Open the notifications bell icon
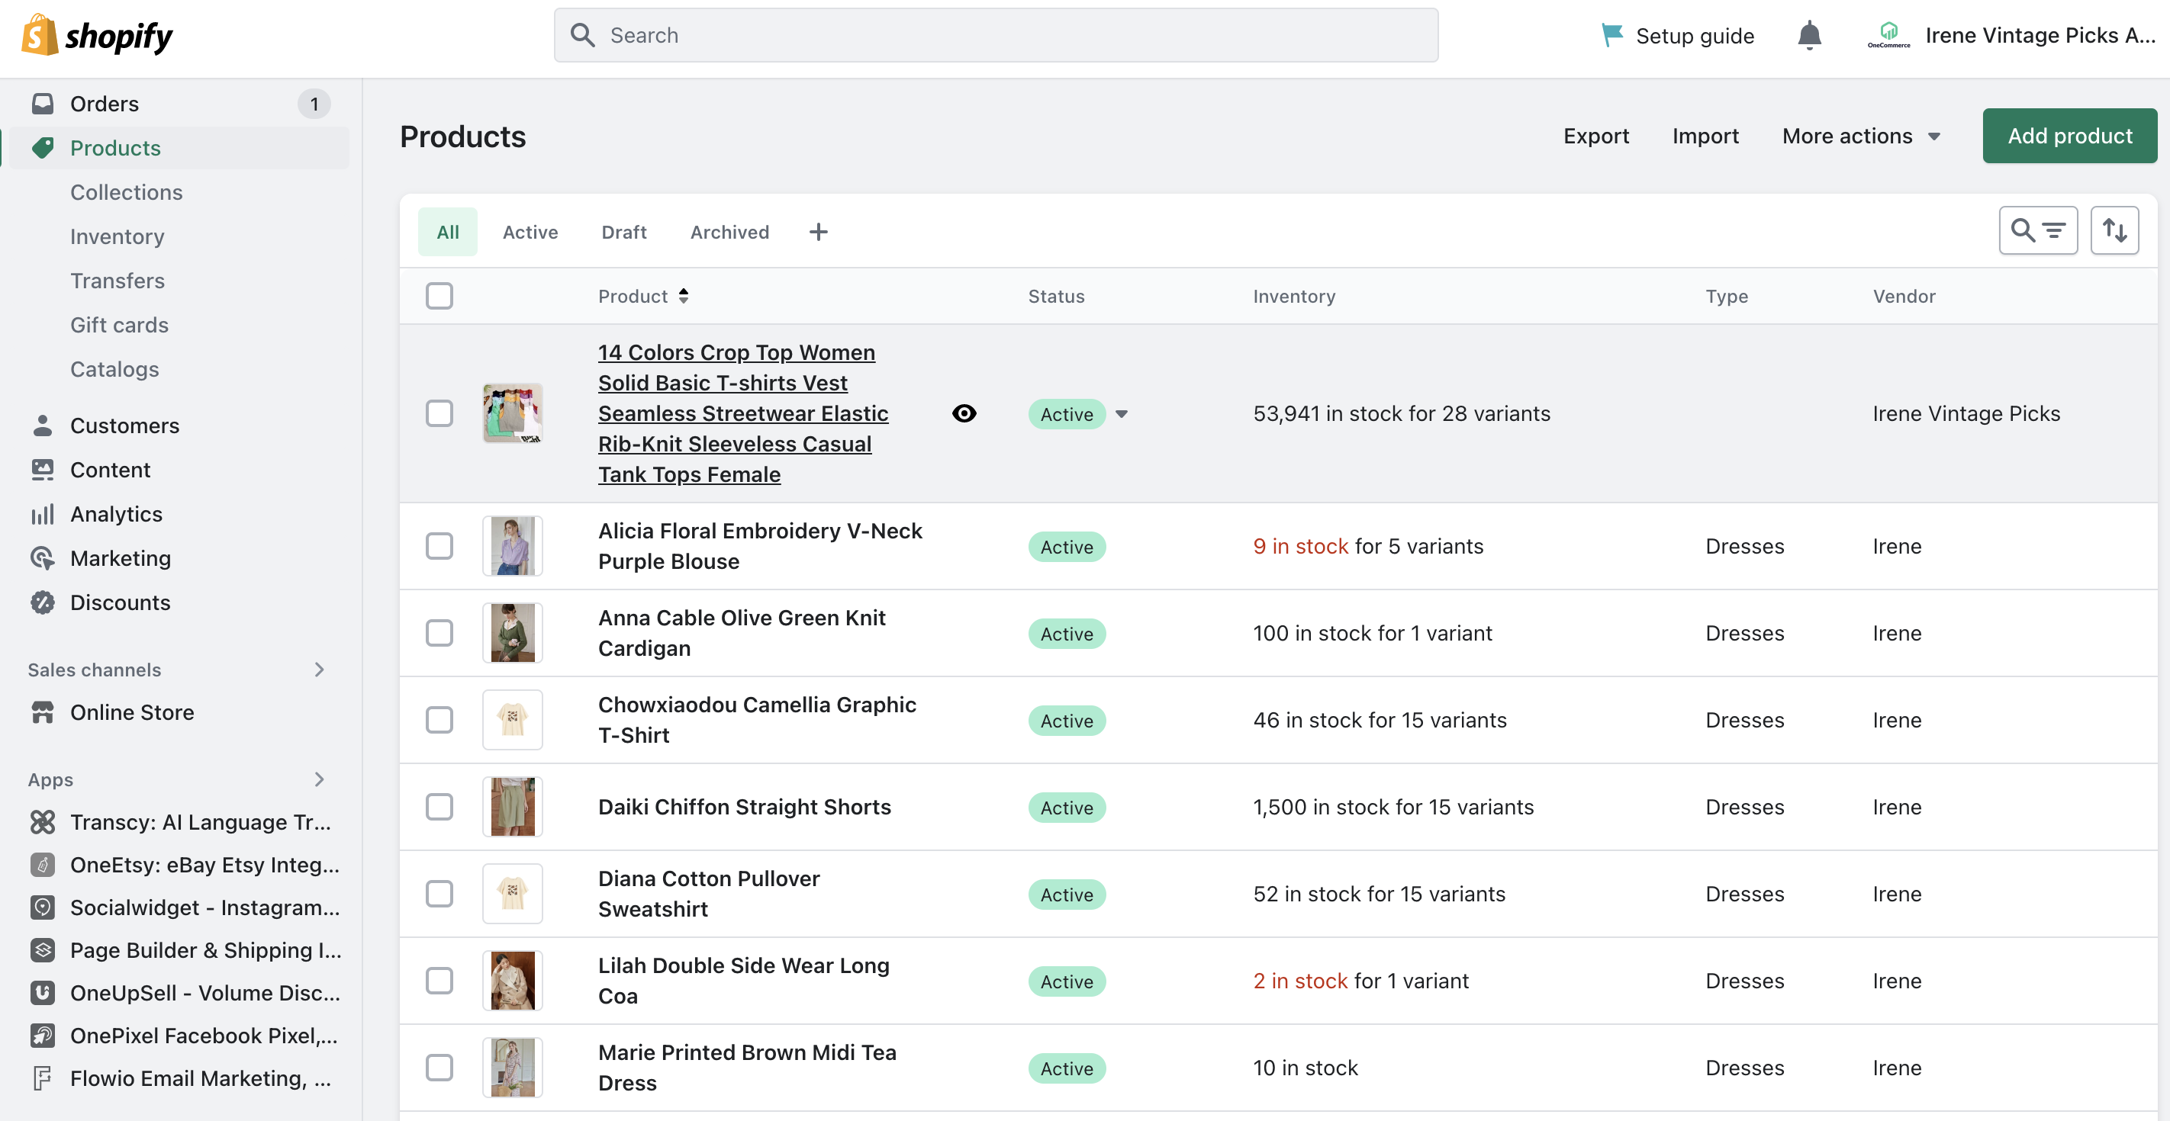Image resolution: width=2170 pixels, height=1121 pixels. click(x=1810, y=36)
